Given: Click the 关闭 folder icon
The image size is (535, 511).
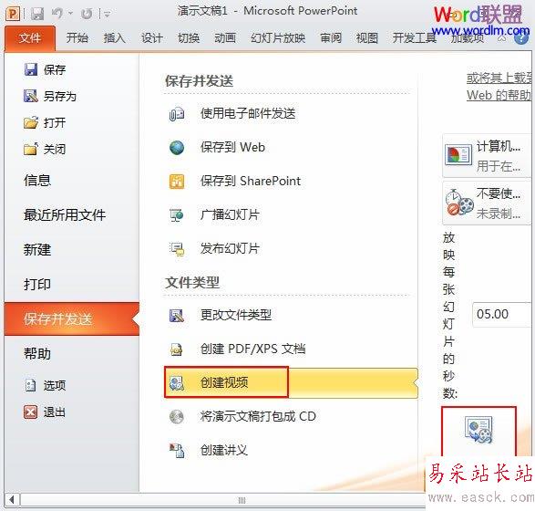Looking at the screenshot, I should 31,149.
